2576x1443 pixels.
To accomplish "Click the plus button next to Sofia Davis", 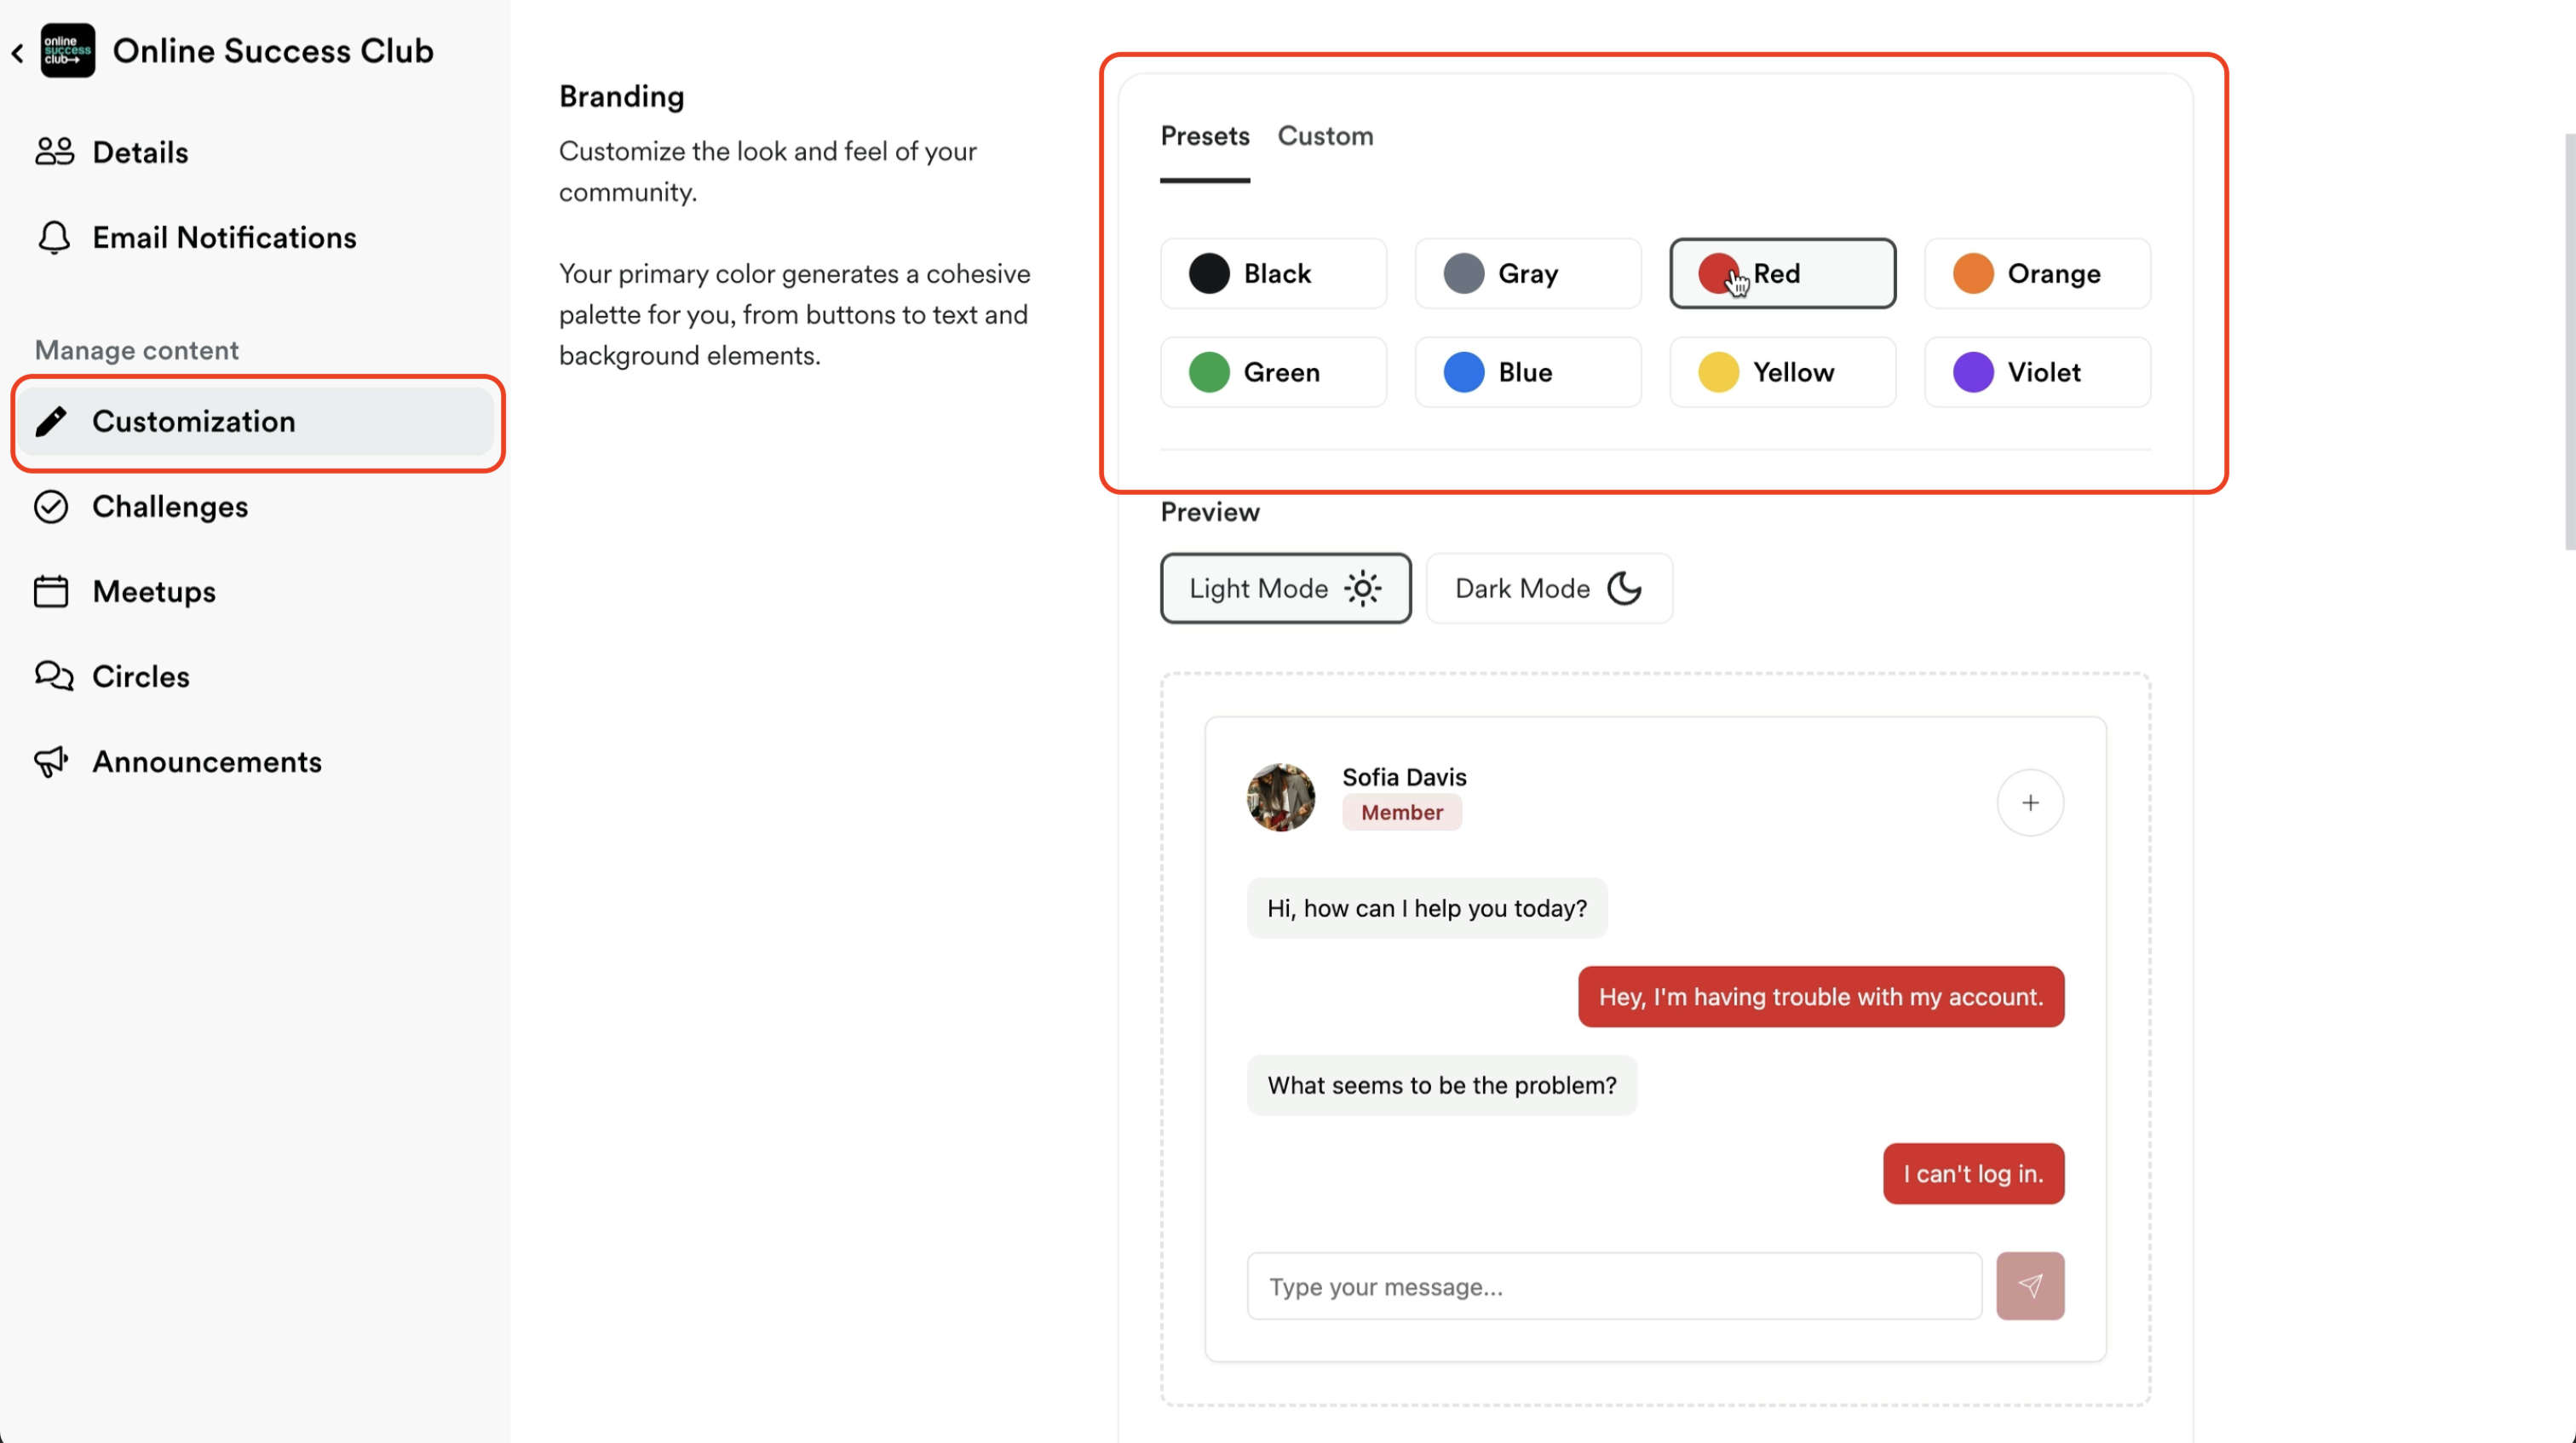I will click(x=2029, y=803).
